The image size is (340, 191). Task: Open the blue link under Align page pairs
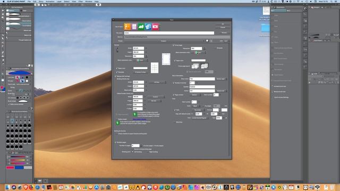click(139, 119)
